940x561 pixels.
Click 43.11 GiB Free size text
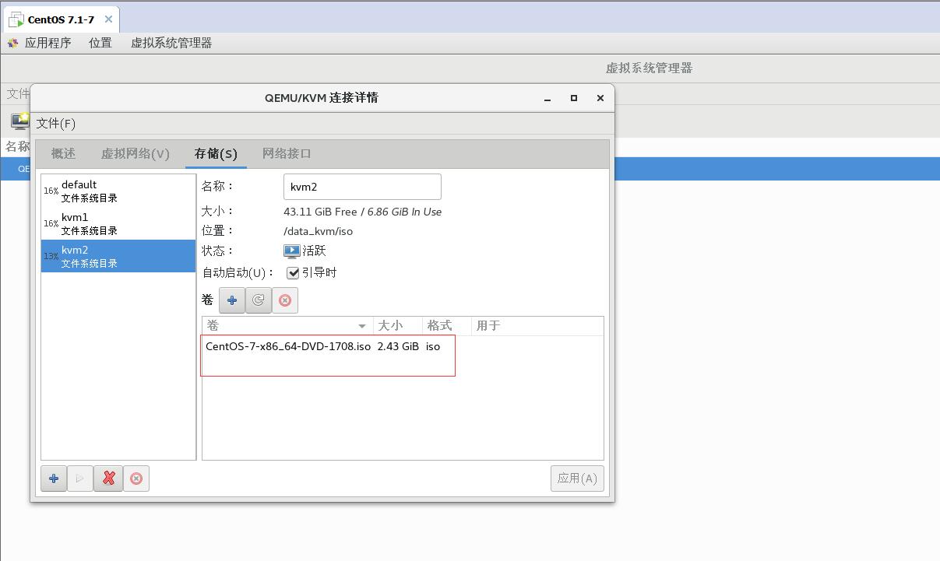point(320,212)
